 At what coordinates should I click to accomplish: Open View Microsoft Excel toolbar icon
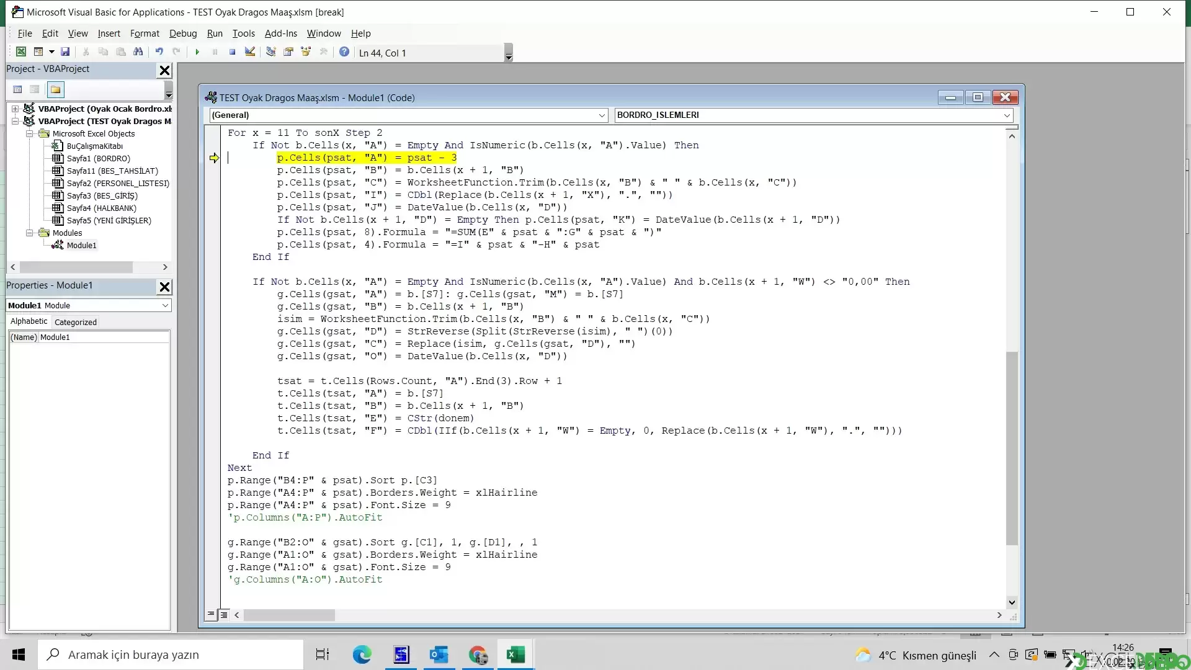21,52
